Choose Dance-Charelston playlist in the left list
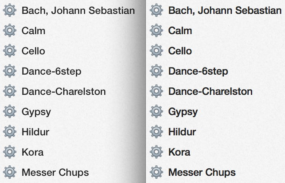 tap(64, 91)
